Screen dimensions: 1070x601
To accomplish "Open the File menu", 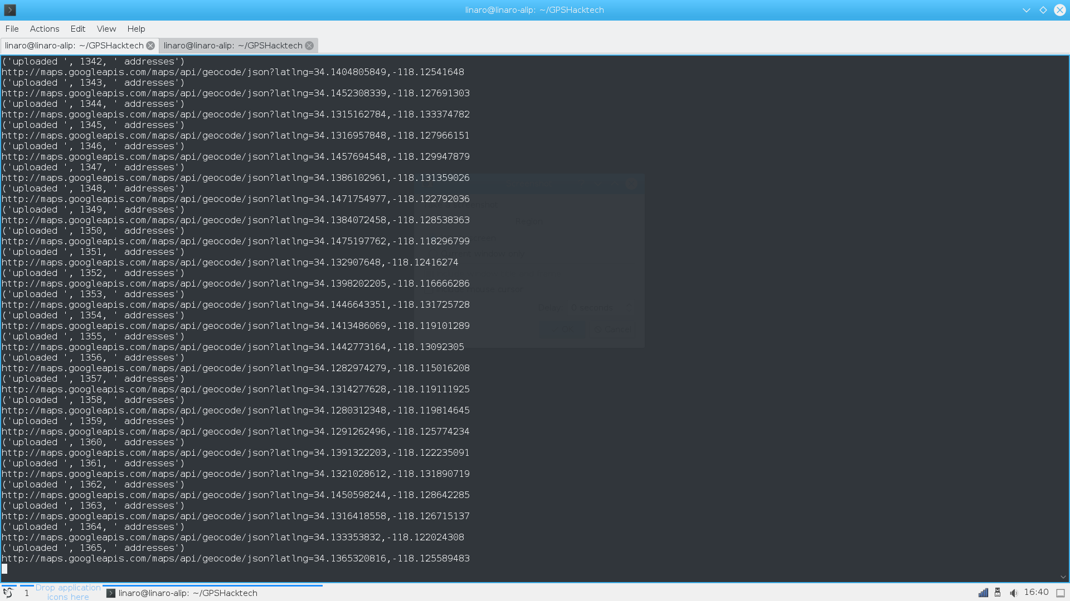I will click(x=12, y=29).
